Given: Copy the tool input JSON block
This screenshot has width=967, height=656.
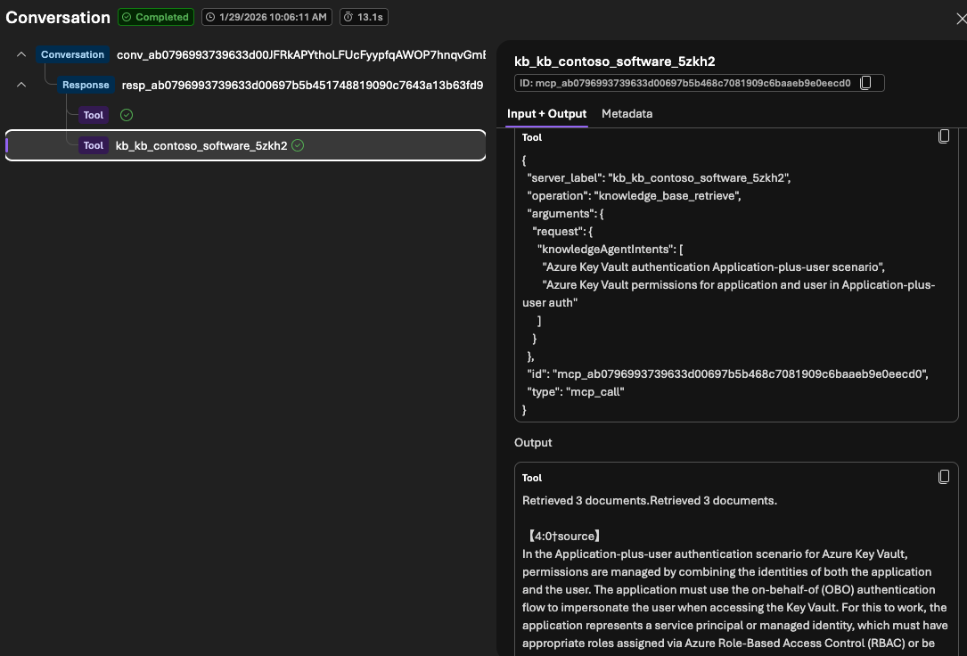Looking at the screenshot, I should click(x=944, y=136).
